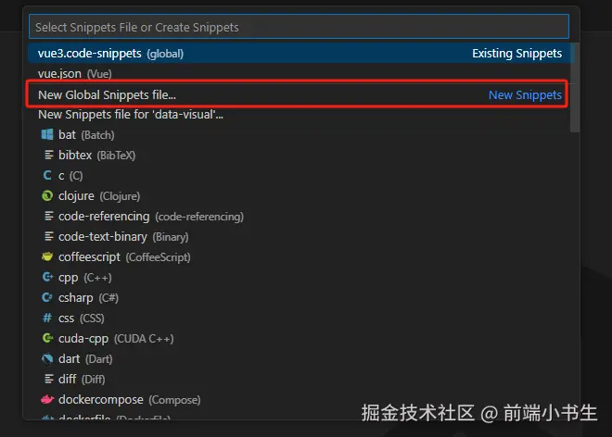Image resolution: width=612 pixels, height=437 pixels.
Task: Click the CSS hash icon
Action: [47, 318]
